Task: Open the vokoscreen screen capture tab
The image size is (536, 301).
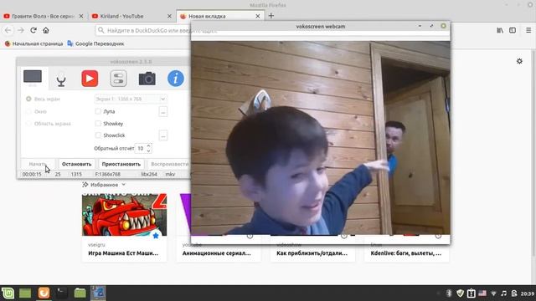Action: coord(33,77)
